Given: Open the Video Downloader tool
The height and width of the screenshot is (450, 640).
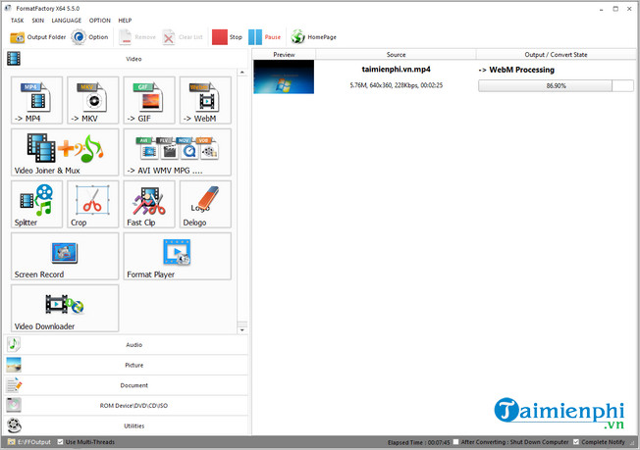Looking at the screenshot, I should [x=65, y=308].
